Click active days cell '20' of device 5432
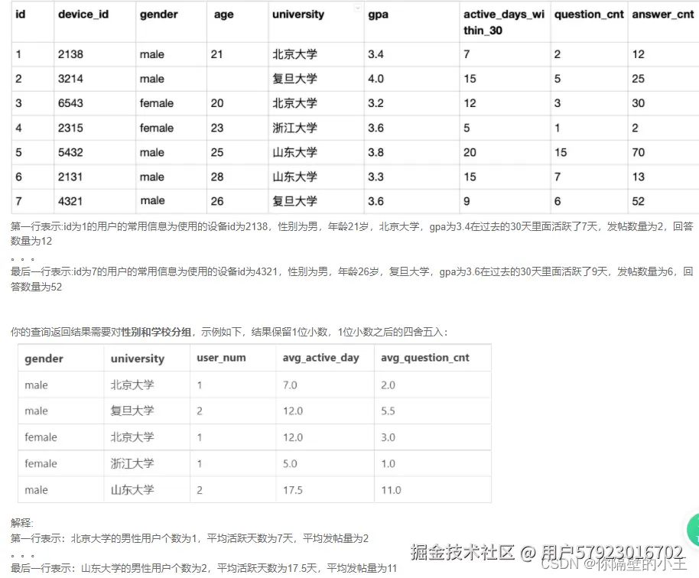699x578 pixels. click(470, 152)
